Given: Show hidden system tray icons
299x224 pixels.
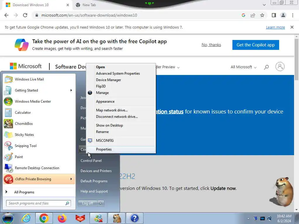Looking at the screenshot, I should pyautogui.click(x=248, y=218).
